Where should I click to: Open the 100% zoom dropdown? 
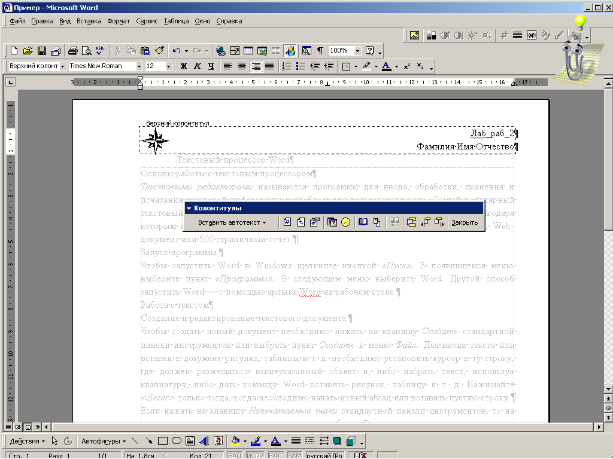click(358, 51)
